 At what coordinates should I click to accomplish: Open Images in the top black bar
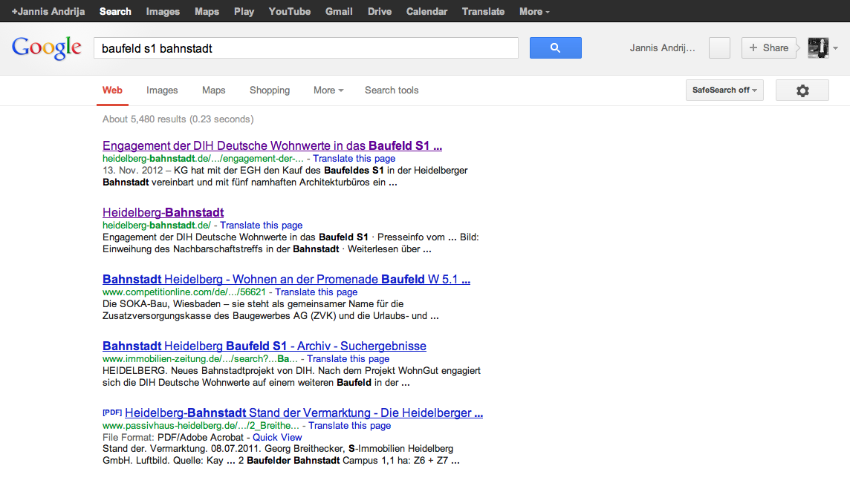tap(163, 11)
